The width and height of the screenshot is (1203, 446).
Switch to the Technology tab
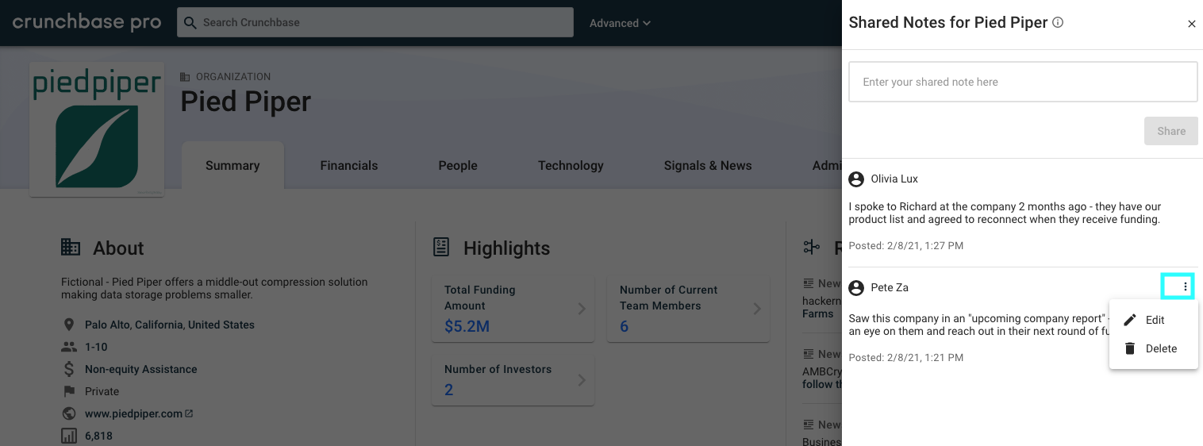tap(571, 165)
